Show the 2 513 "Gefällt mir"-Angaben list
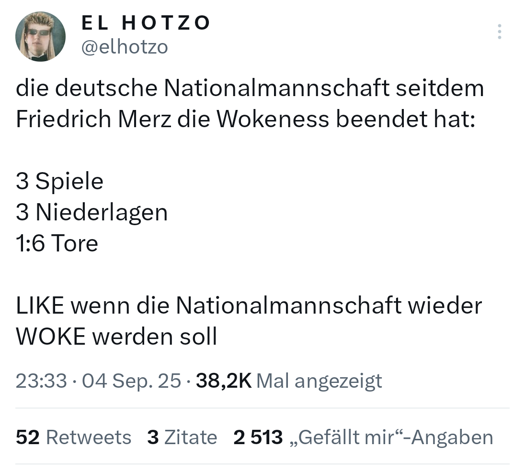This screenshot has width=525, height=469. click(363, 437)
